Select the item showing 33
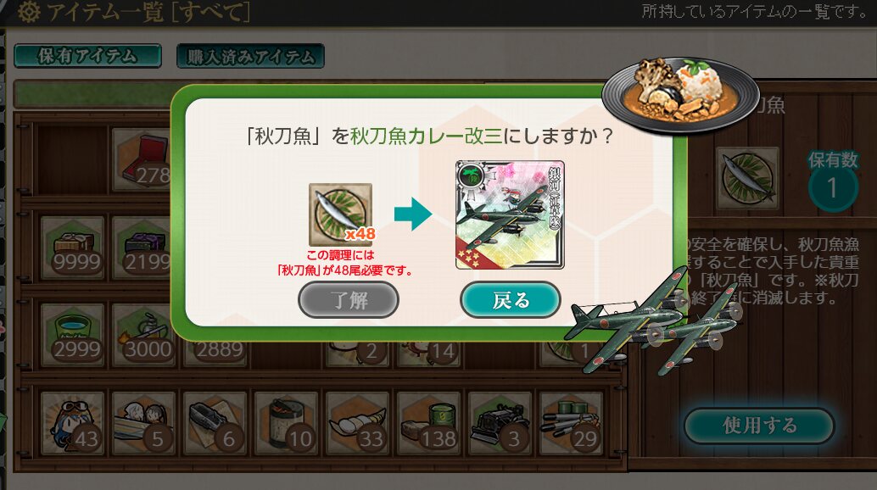 [x=357, y=423]
